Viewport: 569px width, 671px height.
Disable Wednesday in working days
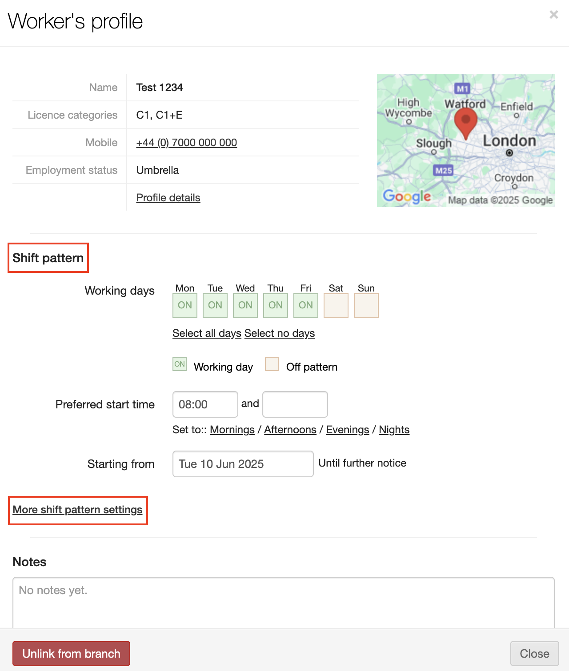pyautogui.click(x=245, y=306)
